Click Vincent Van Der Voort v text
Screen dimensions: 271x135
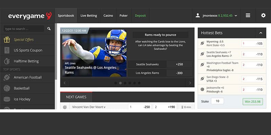(x=89, y=107)
